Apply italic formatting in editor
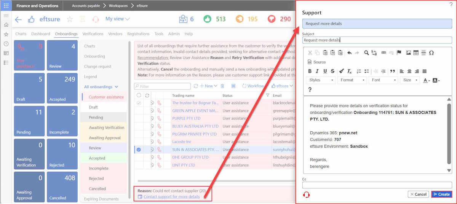 pos(317,71)
